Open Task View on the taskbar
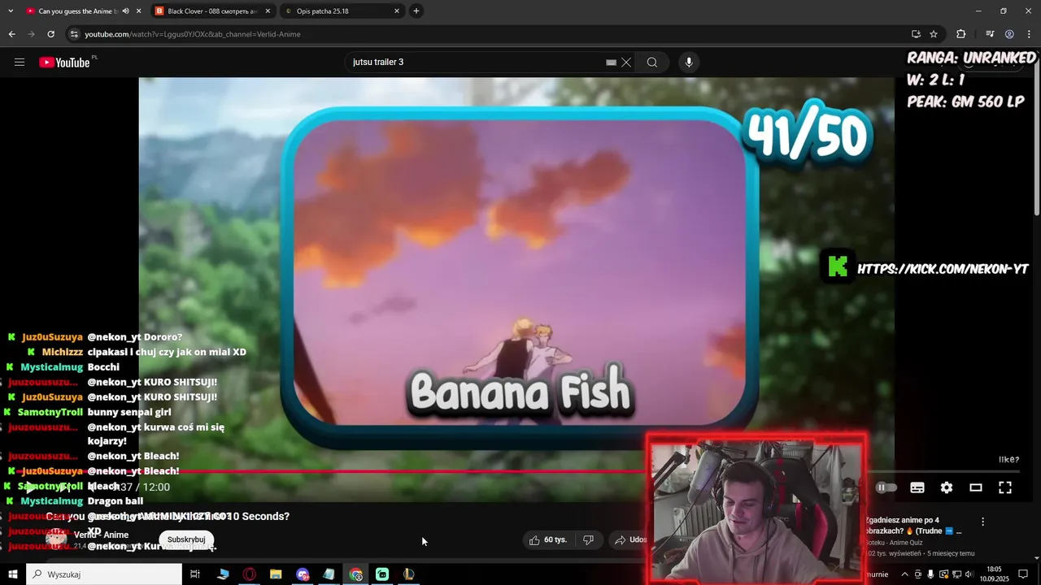 pyautogui.click(x=195, y=574)
